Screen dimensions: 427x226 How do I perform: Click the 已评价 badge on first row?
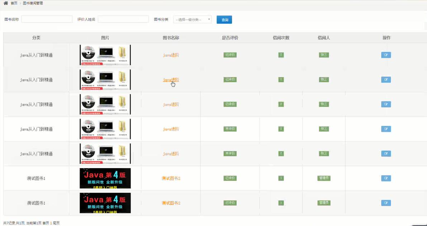[x=230, y=55]
